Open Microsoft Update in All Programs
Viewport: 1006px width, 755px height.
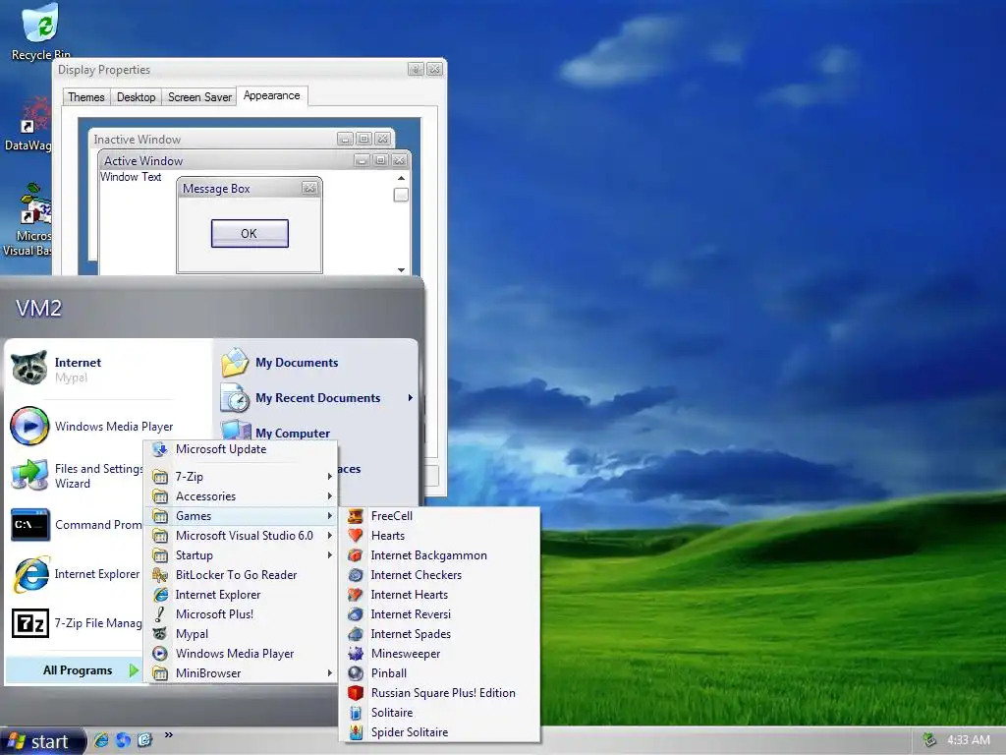243,449
